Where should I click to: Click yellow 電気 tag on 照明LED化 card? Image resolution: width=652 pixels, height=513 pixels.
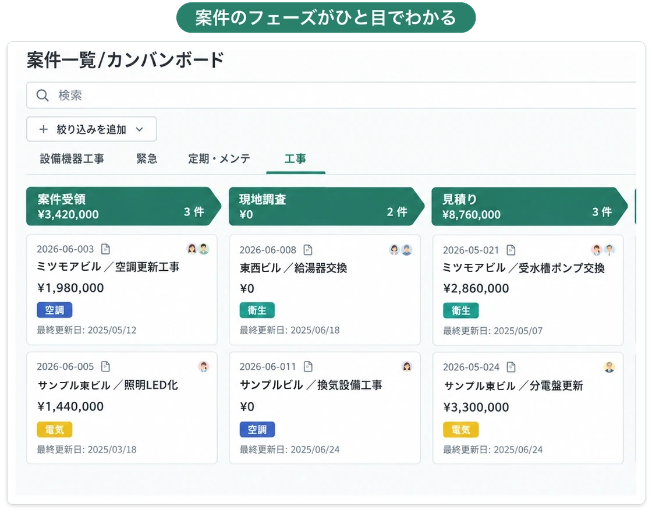click(55, 429)
